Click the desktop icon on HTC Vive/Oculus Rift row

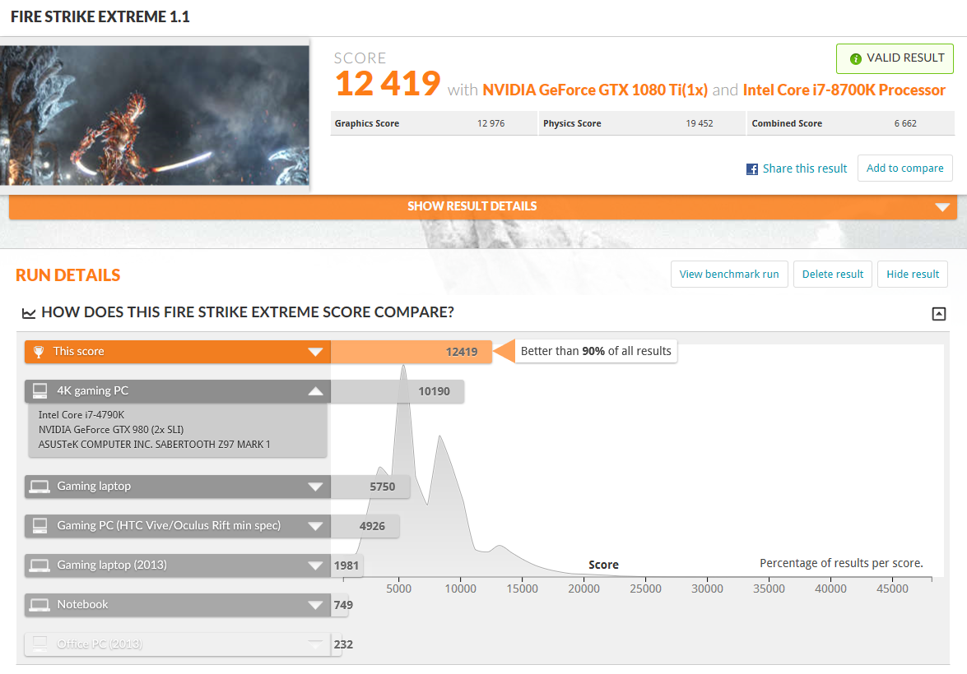pos(40,525)
